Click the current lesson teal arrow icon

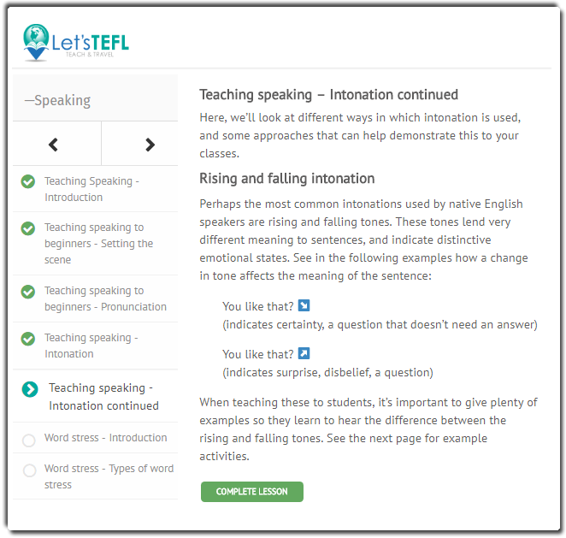30,389
